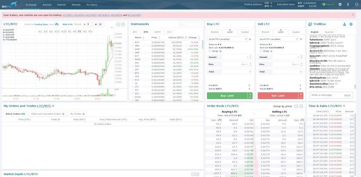The image size is (361, 177).
Task: Toggle confirmation on Buy Limit button
Action: click(x=250, y=96)
